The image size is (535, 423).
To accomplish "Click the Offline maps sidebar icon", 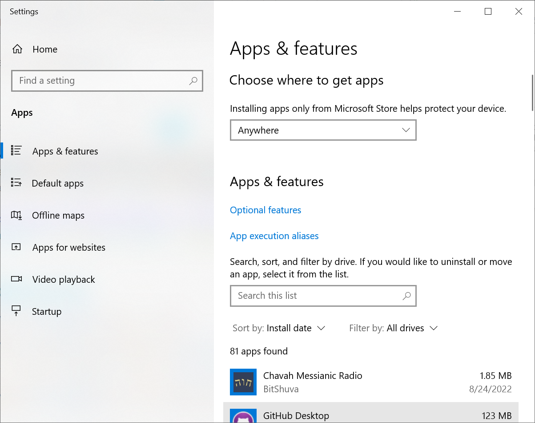I will coord(16,215).
